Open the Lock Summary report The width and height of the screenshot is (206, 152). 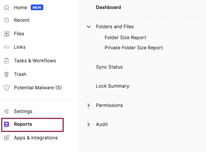click(112, 86)
